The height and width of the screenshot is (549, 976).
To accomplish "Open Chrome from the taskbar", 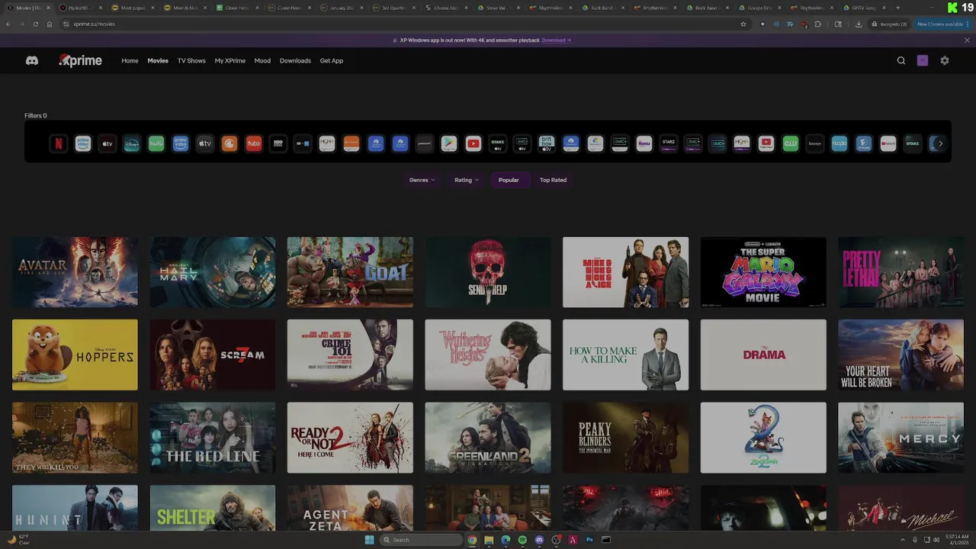I will [472, 540].
